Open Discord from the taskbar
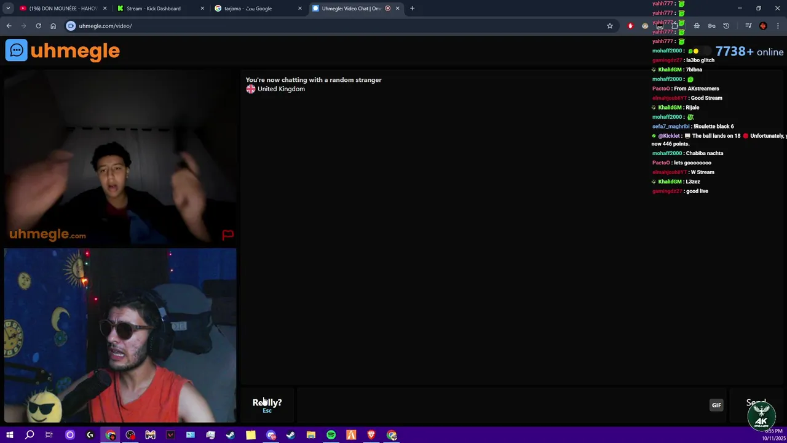 tap(271, 435)
